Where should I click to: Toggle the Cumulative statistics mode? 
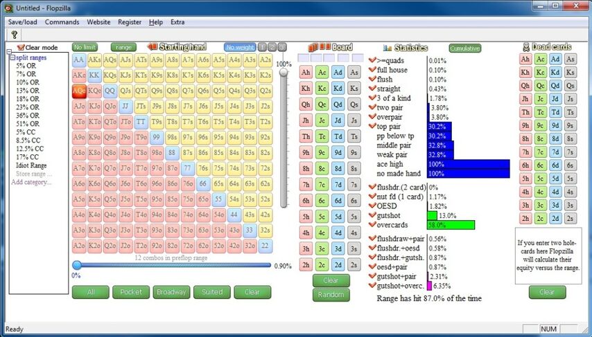click(464, 48)
